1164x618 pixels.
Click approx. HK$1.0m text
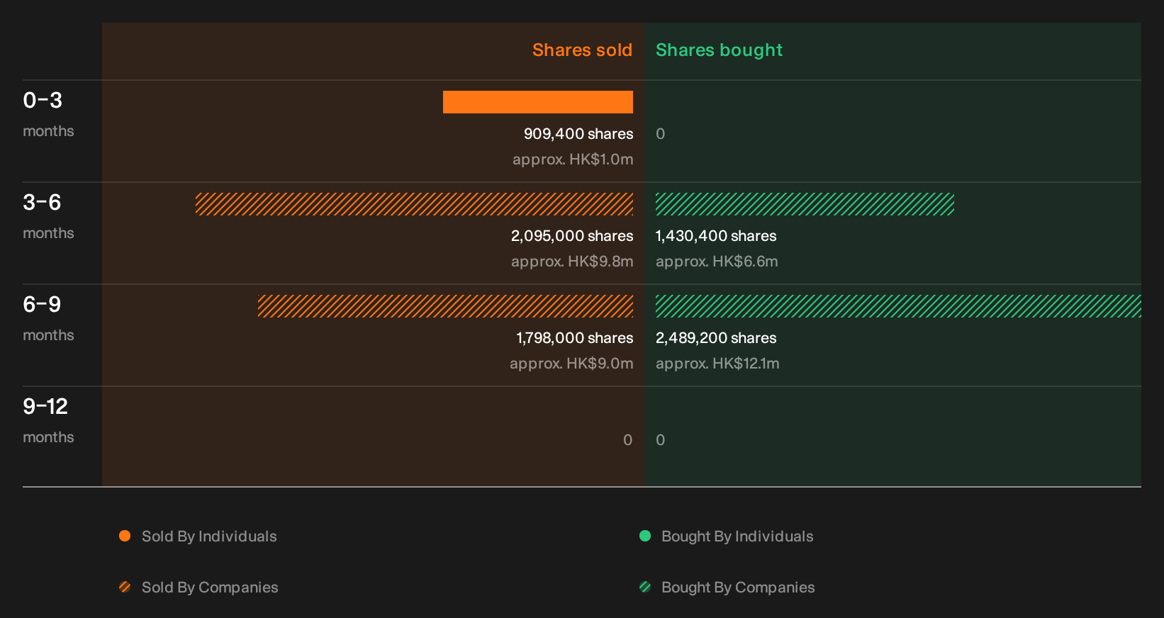pos(573,159)
